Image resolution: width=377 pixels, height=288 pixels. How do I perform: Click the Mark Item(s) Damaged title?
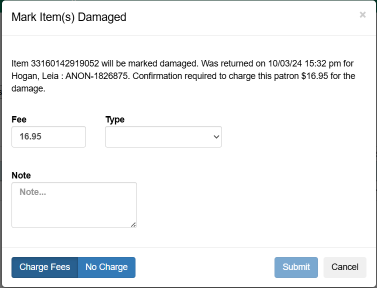coord(68,17)
